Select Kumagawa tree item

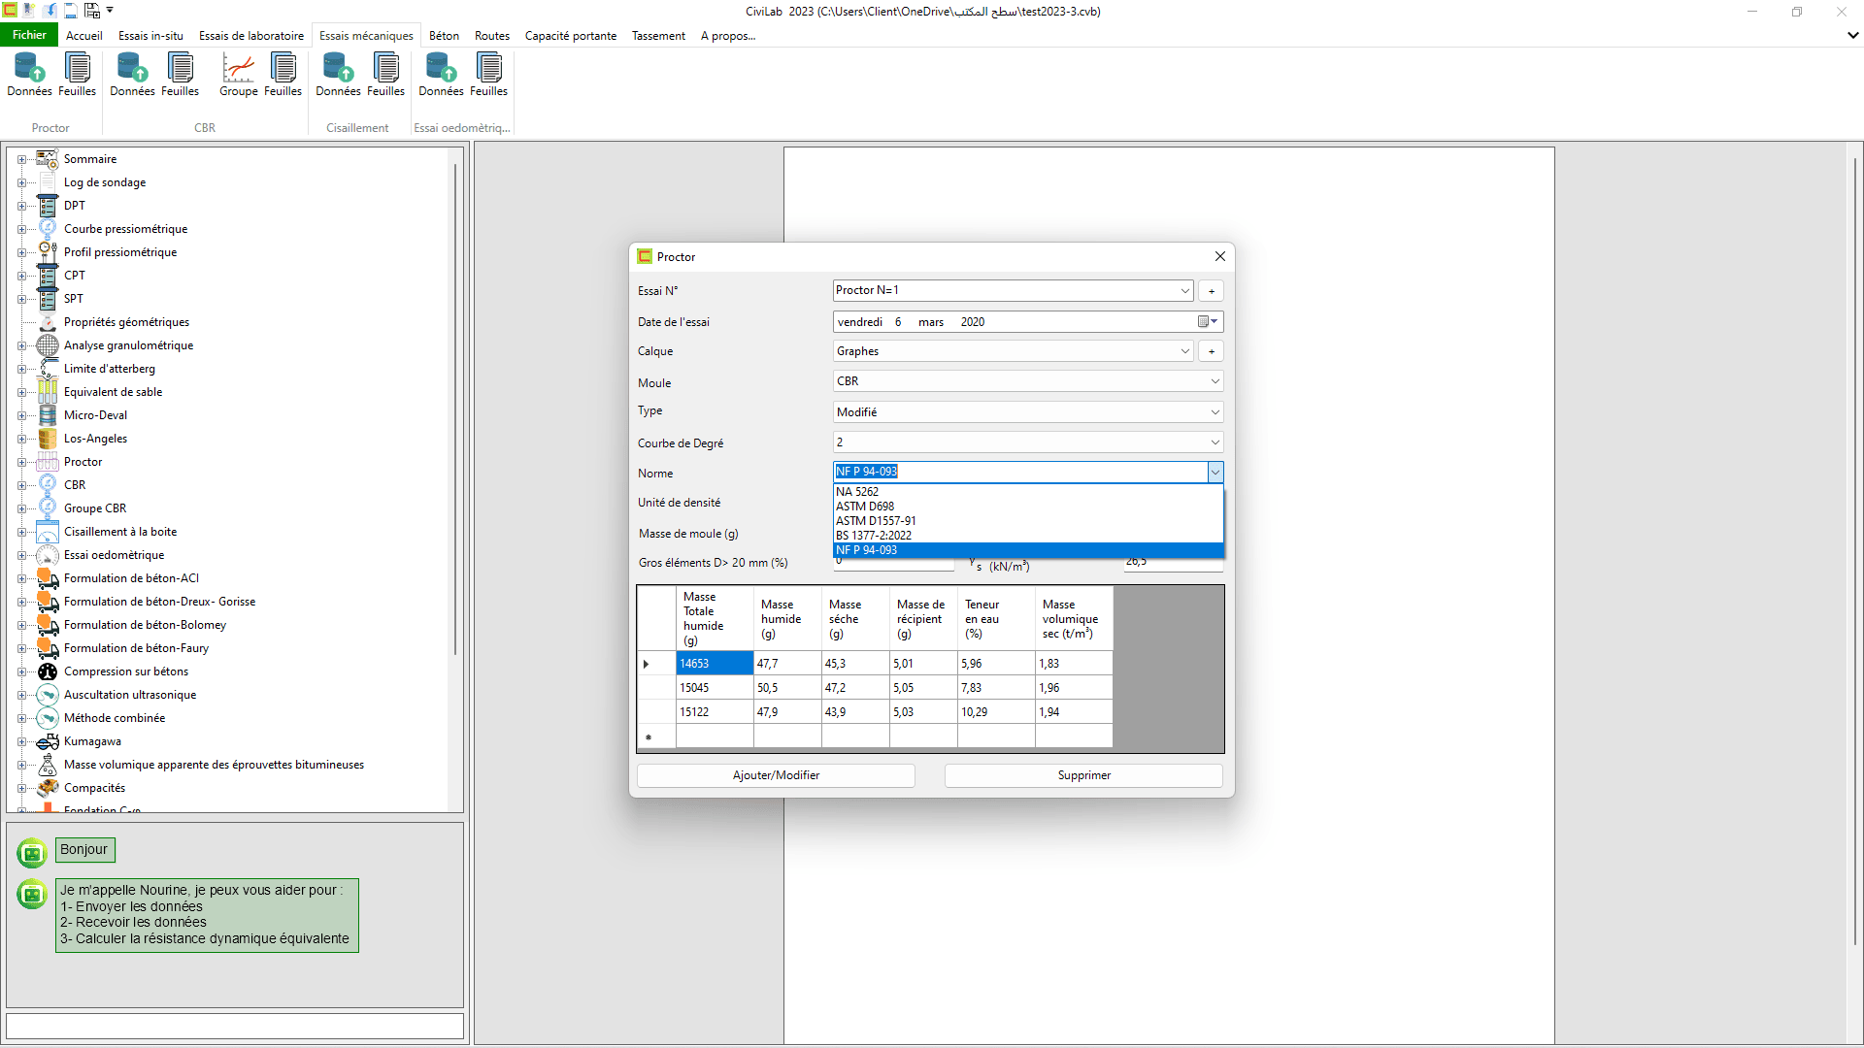[x=92, y=741]
